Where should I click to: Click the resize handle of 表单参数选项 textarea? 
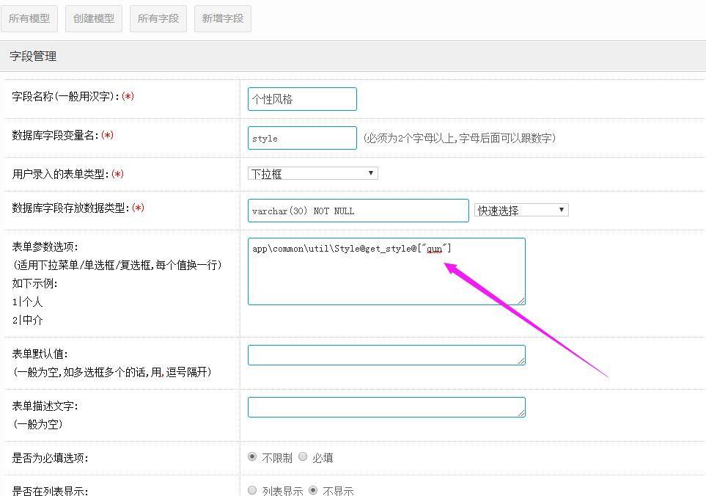(x=521, y=300)
